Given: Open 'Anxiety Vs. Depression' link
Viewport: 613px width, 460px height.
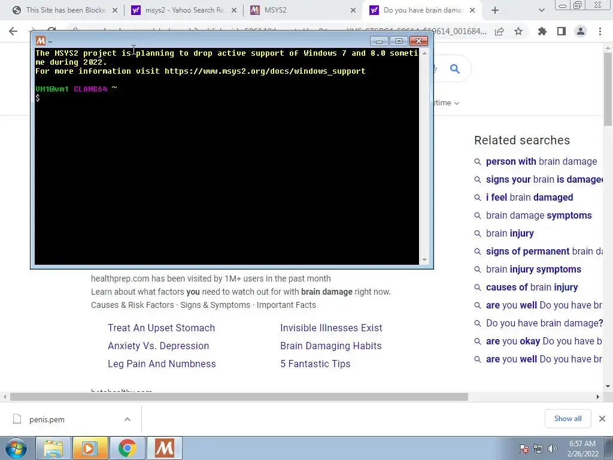Looking at the screenshot, I should pos(158,346).
